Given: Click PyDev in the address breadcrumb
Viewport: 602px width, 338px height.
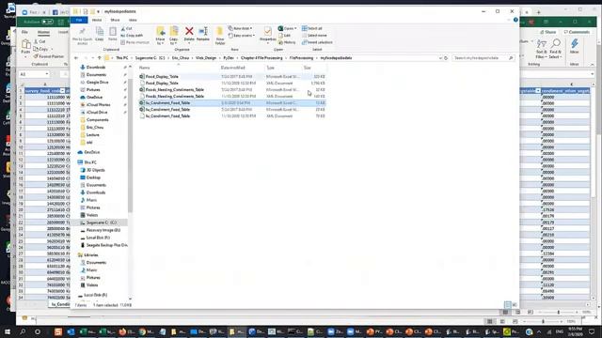Looking at the screenshot, I should [229, 58].
